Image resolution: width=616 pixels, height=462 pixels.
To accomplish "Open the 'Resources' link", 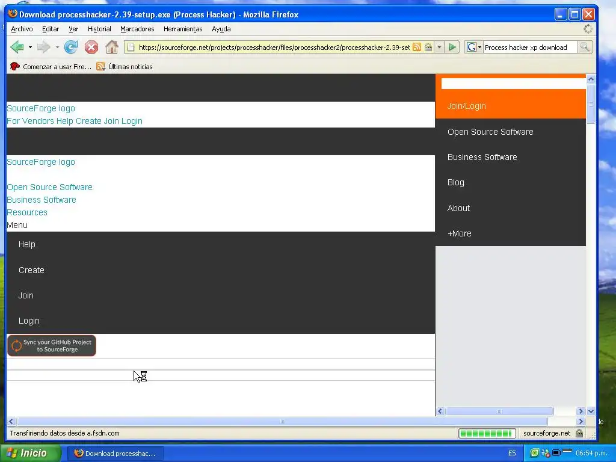I will (27, 212).
